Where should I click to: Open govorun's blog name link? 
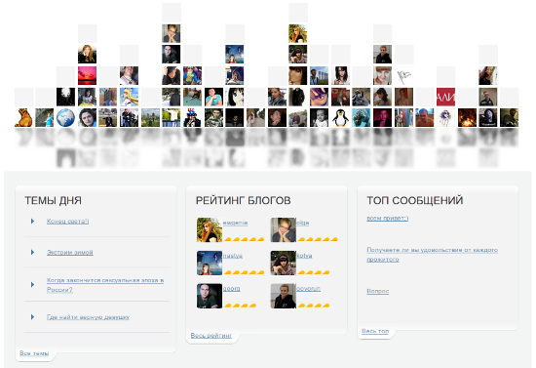[x=308, y=289]
